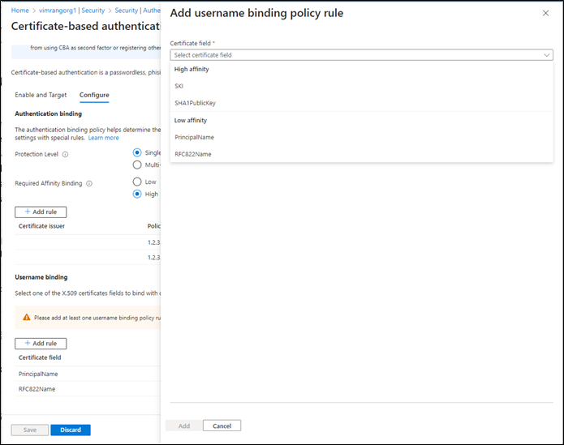The image size is (564, 445).
Task: Open the Learn more link
Action: pos(103,138)
